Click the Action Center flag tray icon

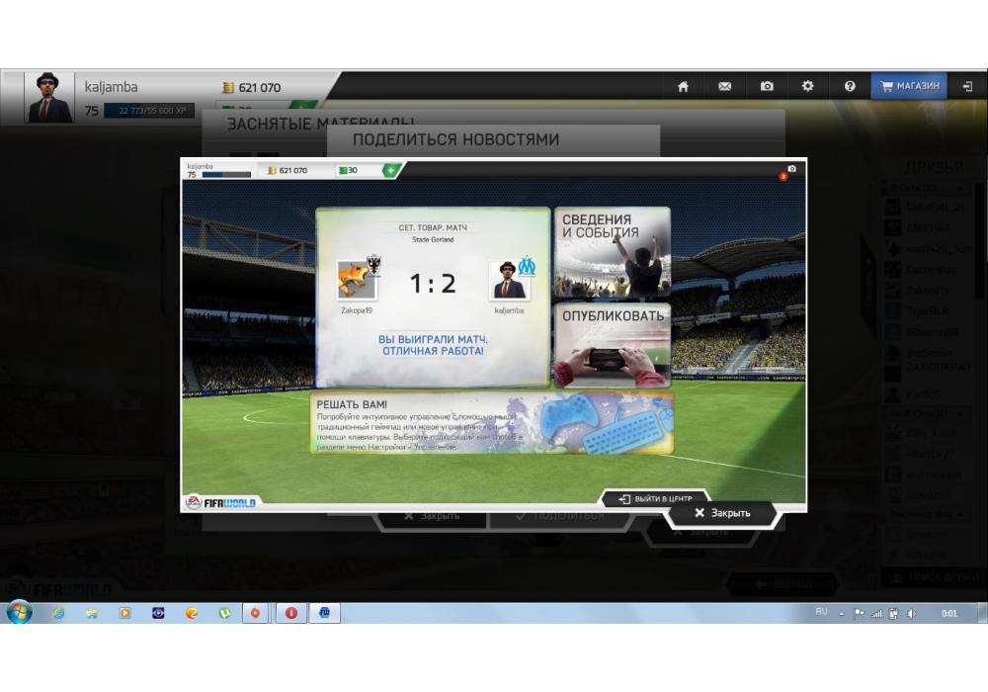(x=859, y=613)
